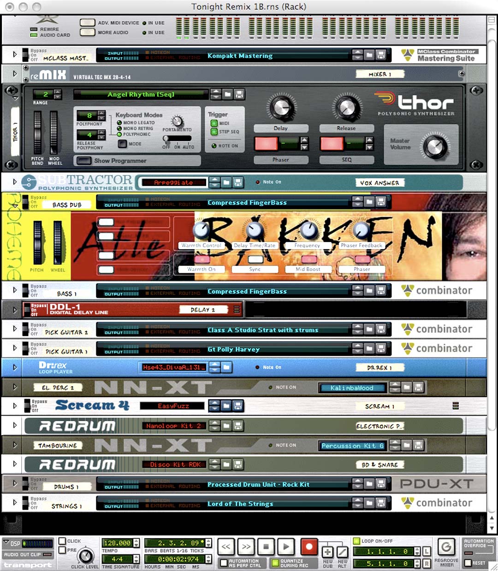This screenshot has width=498, height=571.
Task: Unfold the Dr.REX Loop Player device
Action: [15, 367]
